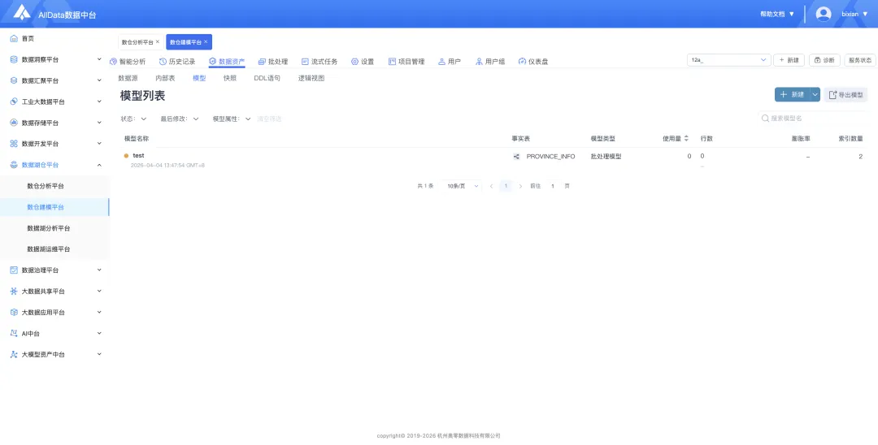This screenshot has height=445, width=878.
Task: Go to pagination page 1
Action: (x=506, y=186)
